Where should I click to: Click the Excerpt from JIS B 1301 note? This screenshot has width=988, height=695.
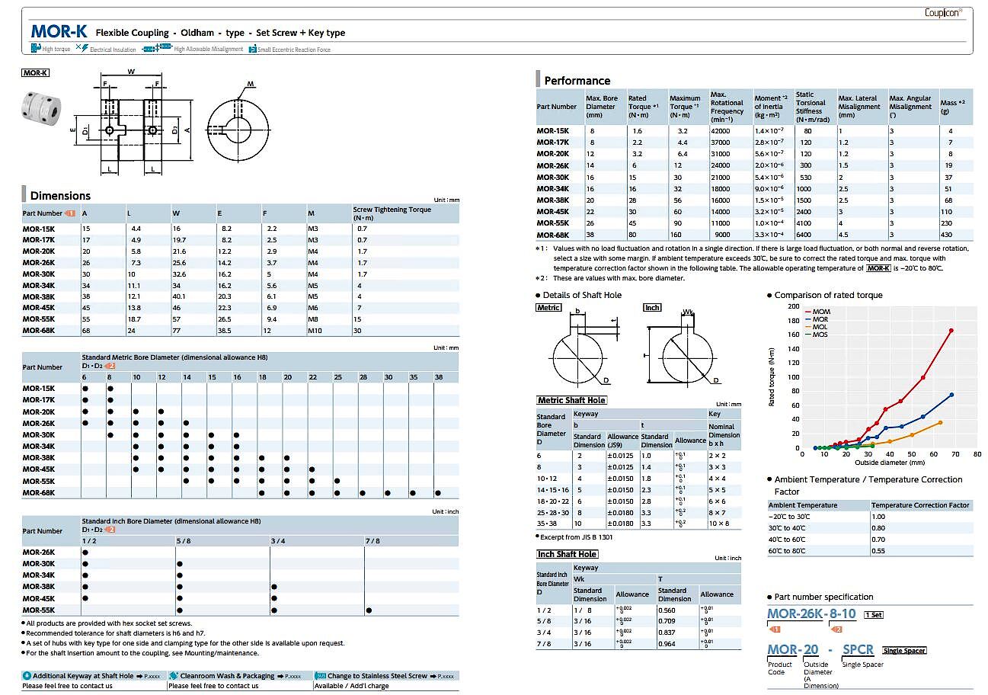[x=576, y=537]
